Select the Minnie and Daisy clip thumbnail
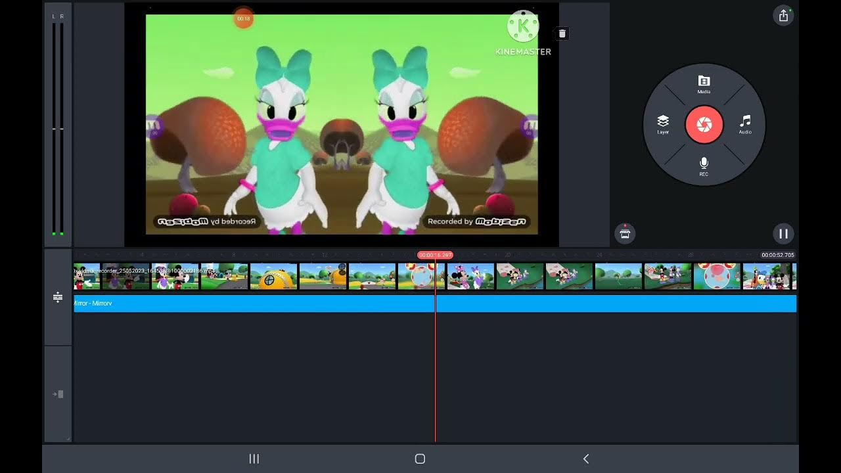841x473 pixels. 470,277
